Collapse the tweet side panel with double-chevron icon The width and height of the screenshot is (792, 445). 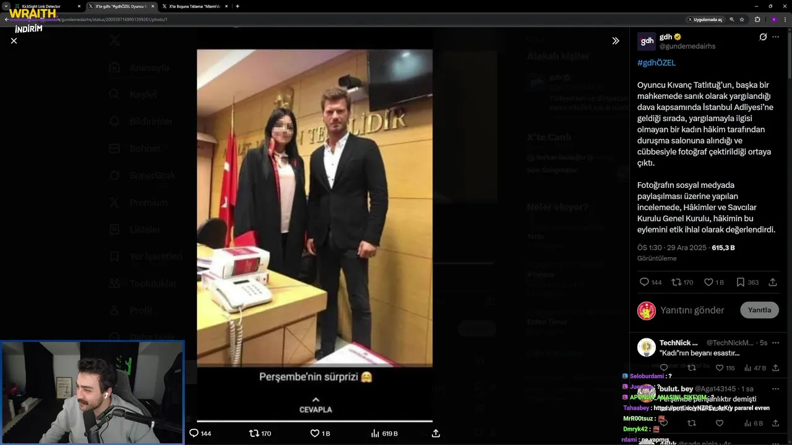point(616,41)
